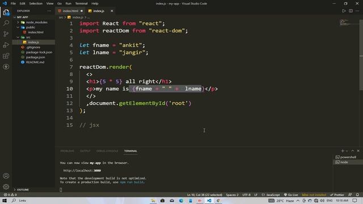
Task: Open notifications bell in status bar
Action: (x=357, y=195)
